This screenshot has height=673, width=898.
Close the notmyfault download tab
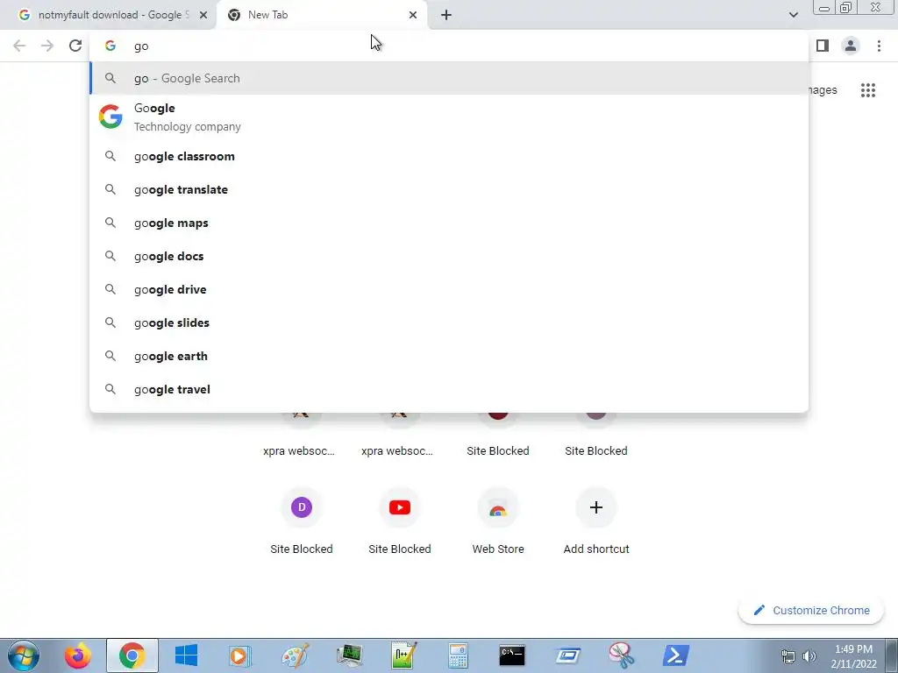(203, 15)
